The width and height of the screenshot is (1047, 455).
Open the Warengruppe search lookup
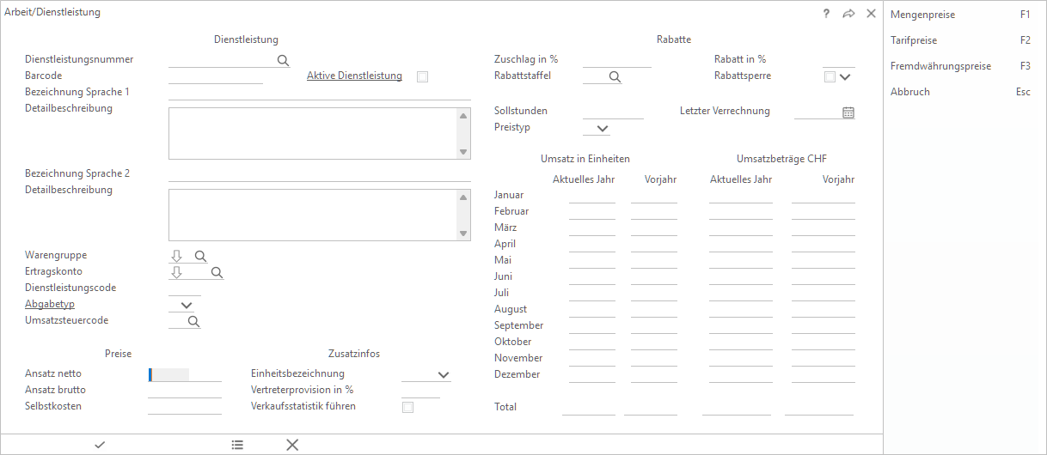tap(200, 256)
